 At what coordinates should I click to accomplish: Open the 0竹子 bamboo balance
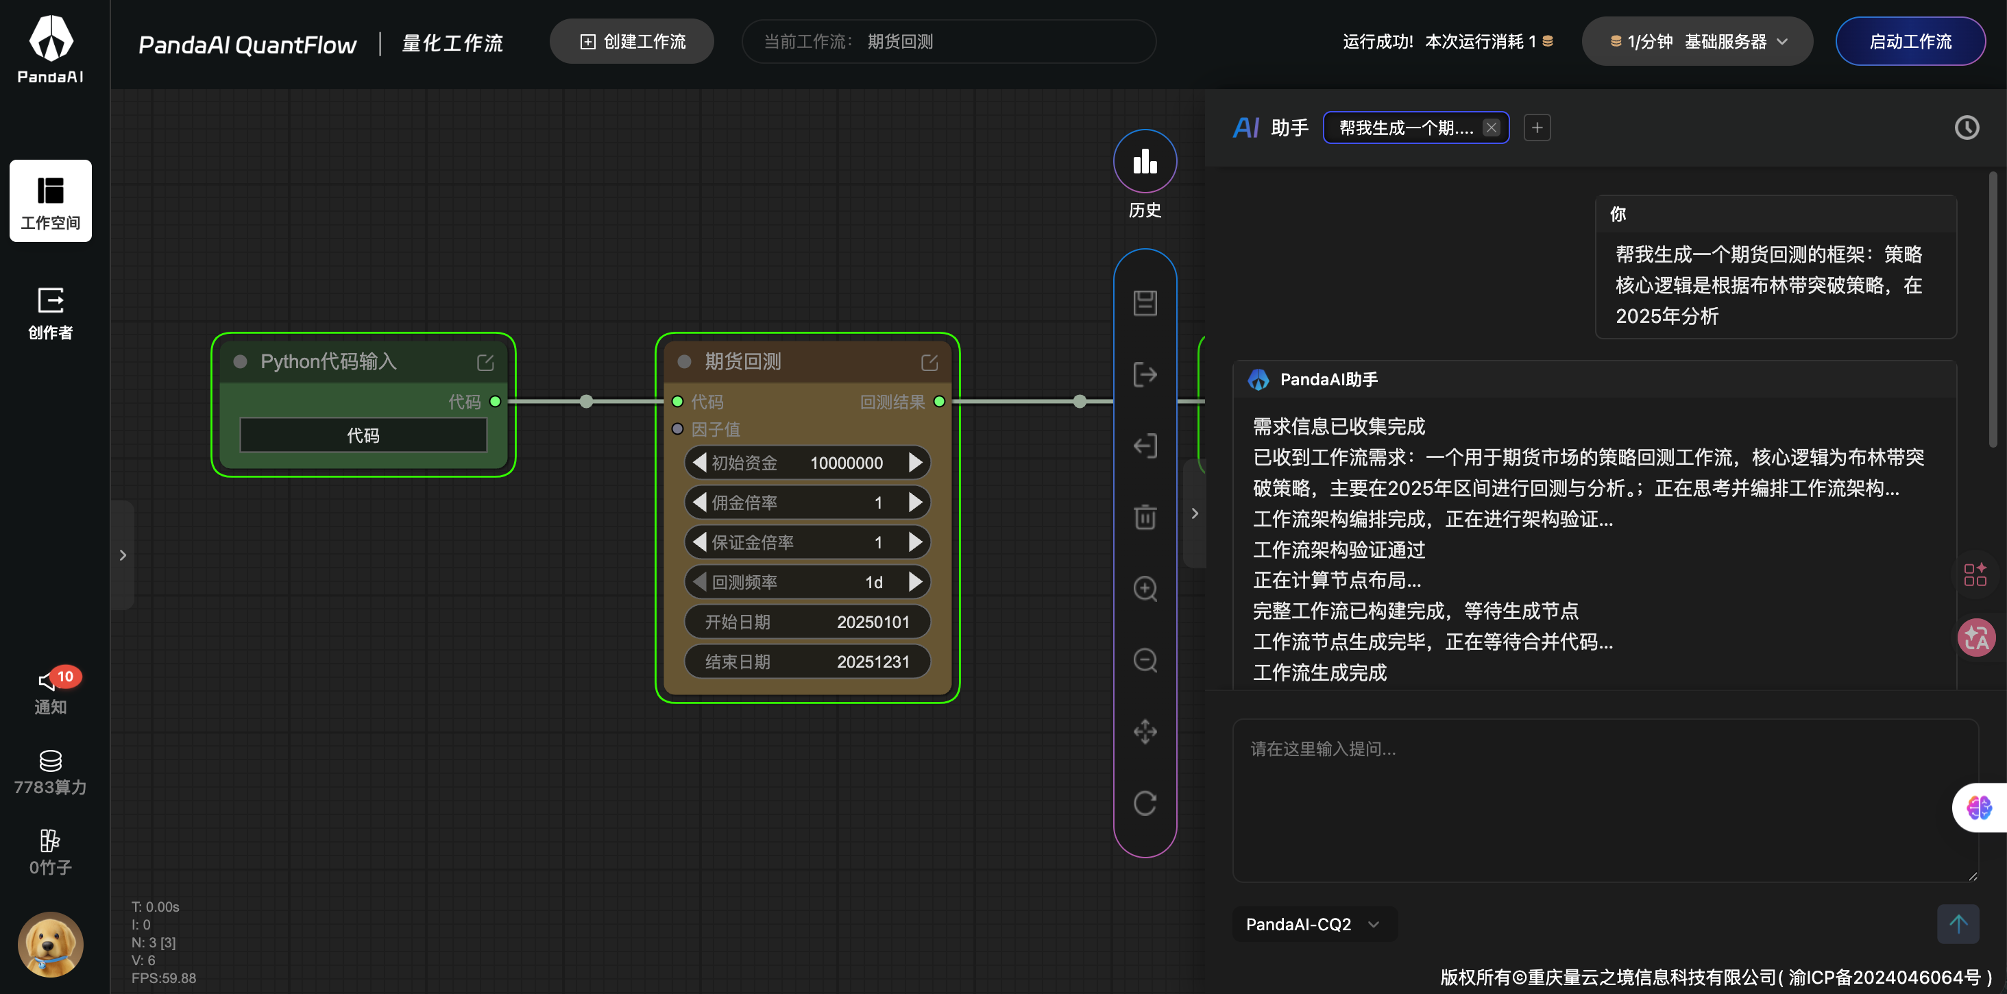(x=51, y=853)
